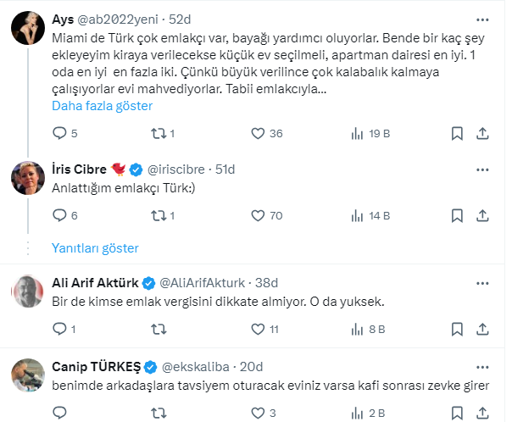
Task: Like İris Cibre's reply with 70 likes
Action: click(259, 215)
